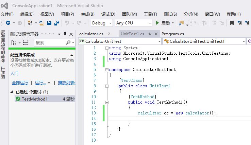Click the Undo arrow icon

pos(67,23)
